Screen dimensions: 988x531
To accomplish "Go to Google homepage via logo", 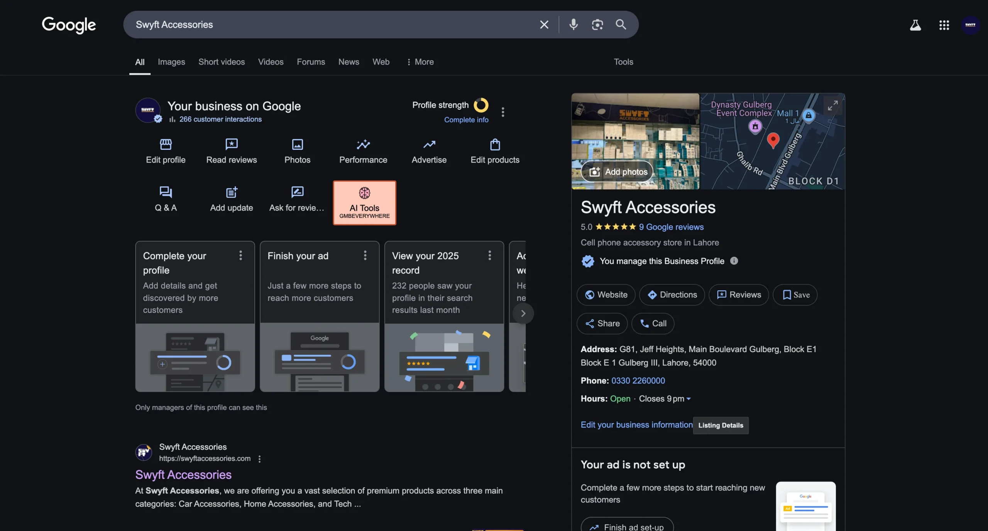I will [69, 25].
